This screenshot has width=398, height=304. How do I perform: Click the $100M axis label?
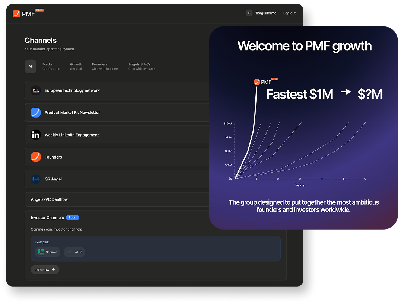tap(228, 124)
